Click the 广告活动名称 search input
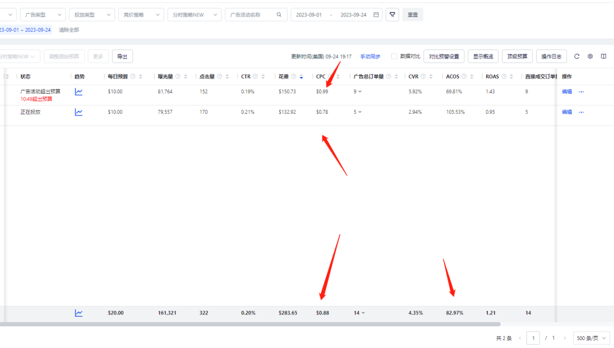 [x=250, y=15]
